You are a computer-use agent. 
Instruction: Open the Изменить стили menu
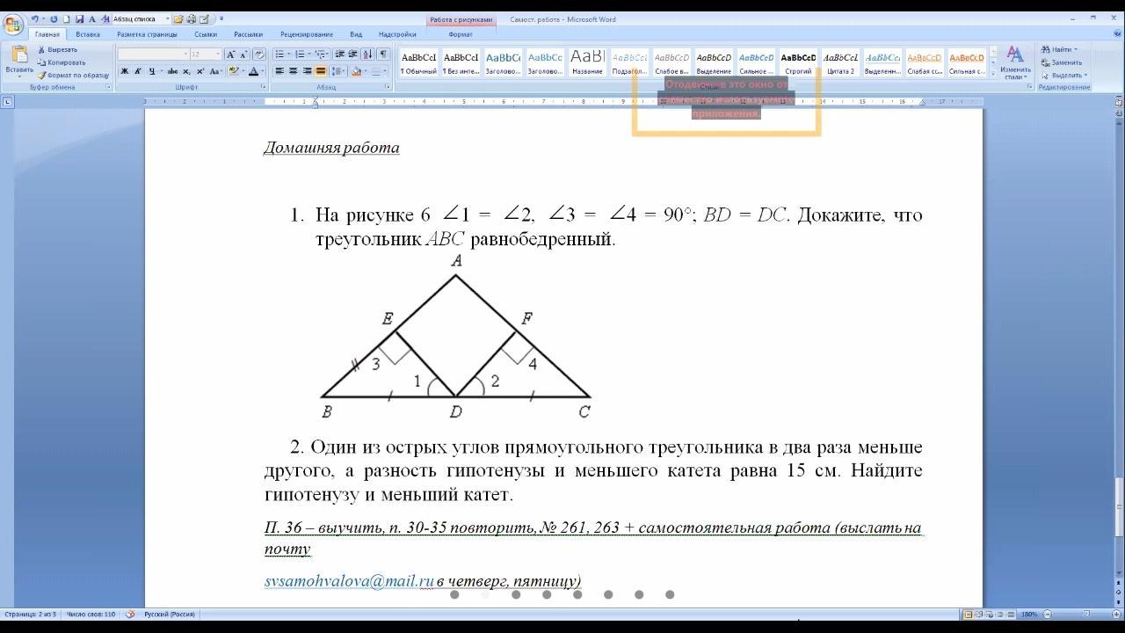point(1015,62)
